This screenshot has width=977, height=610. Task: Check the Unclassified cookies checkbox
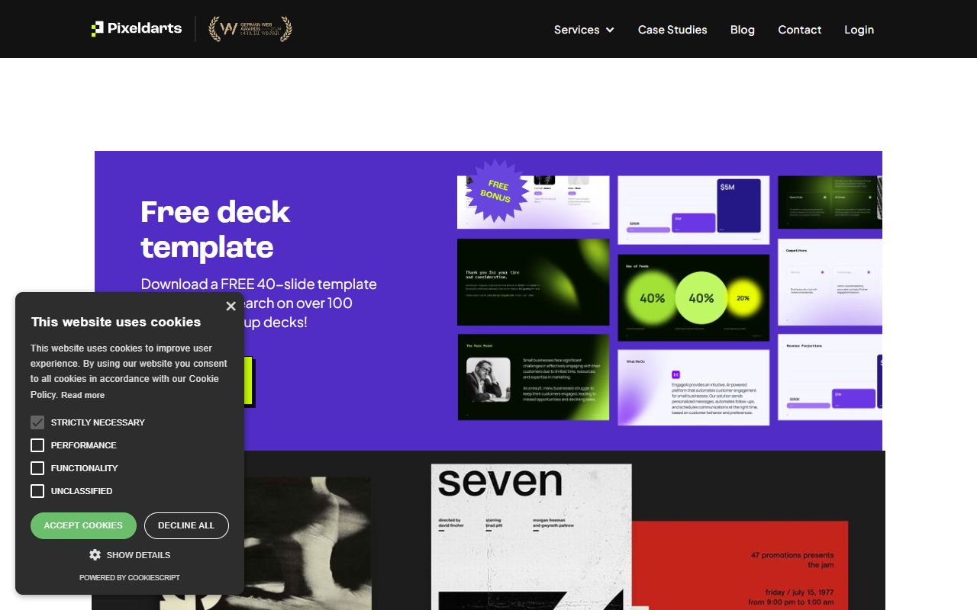coord(37,491)
